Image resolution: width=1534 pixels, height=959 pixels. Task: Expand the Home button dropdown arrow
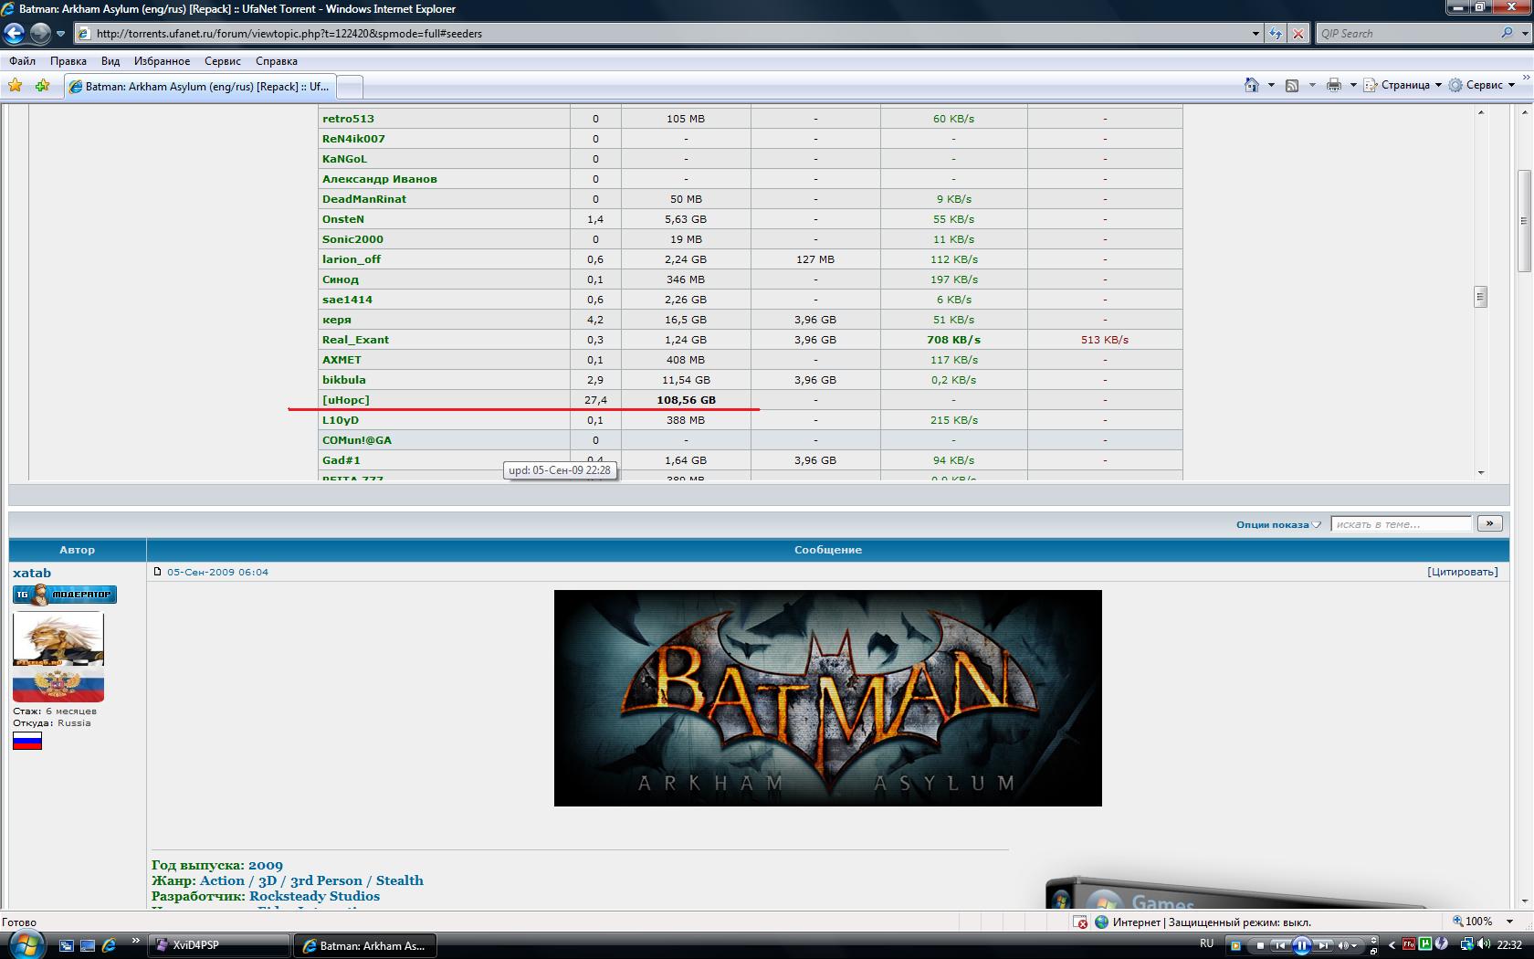[1271, 85]
